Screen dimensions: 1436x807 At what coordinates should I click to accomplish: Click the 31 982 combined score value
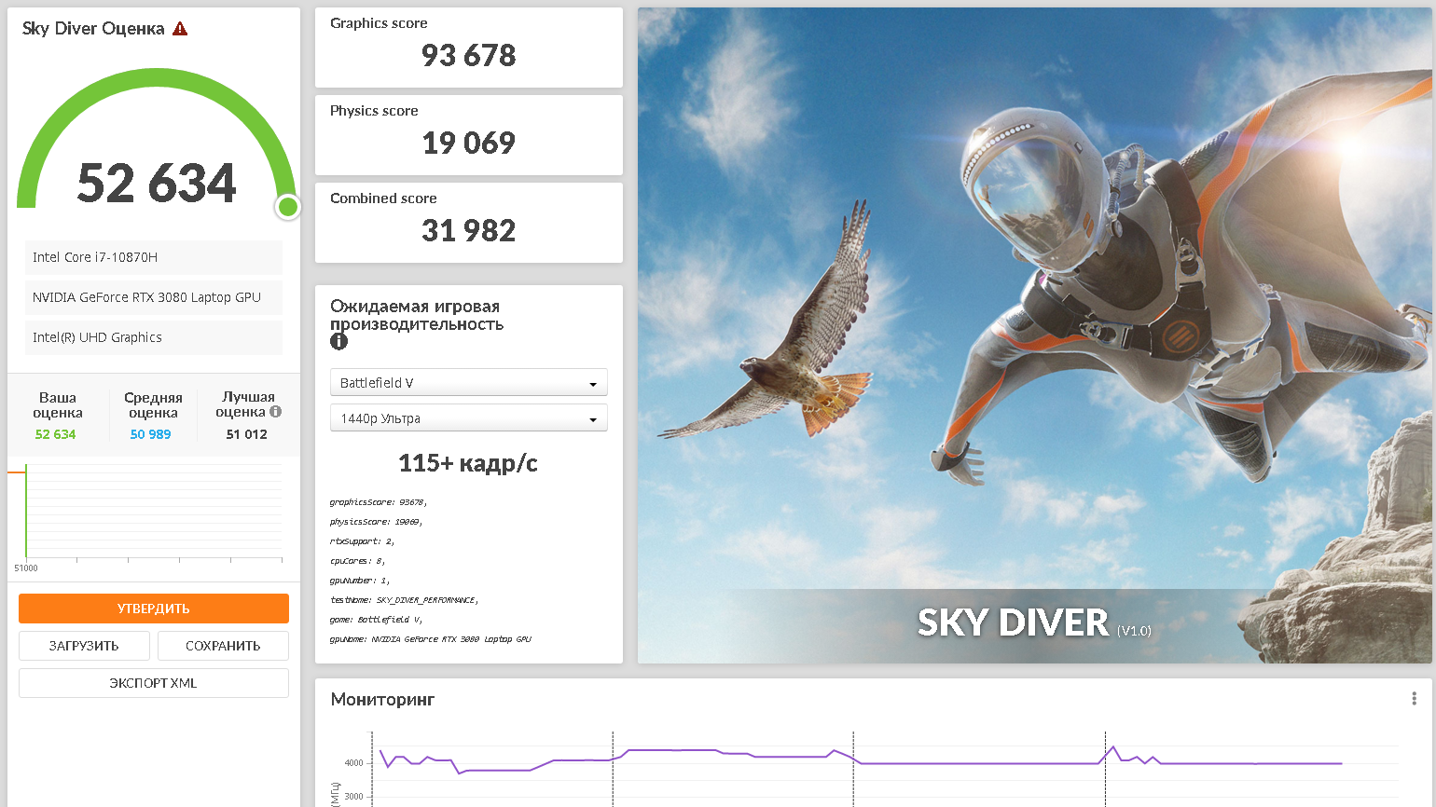tap(468, 231)
